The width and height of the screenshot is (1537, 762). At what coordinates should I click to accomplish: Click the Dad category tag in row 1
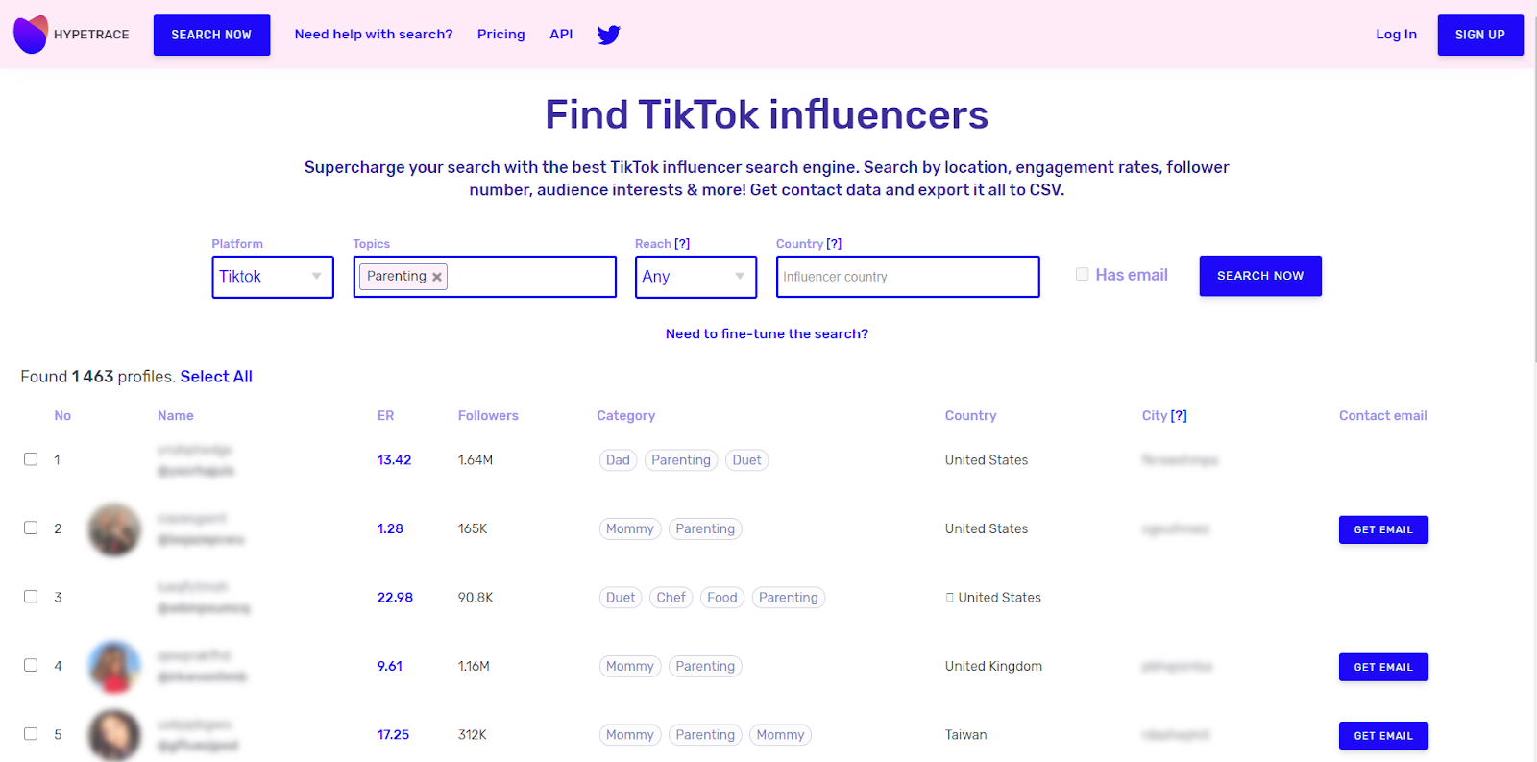coord(618,460)
